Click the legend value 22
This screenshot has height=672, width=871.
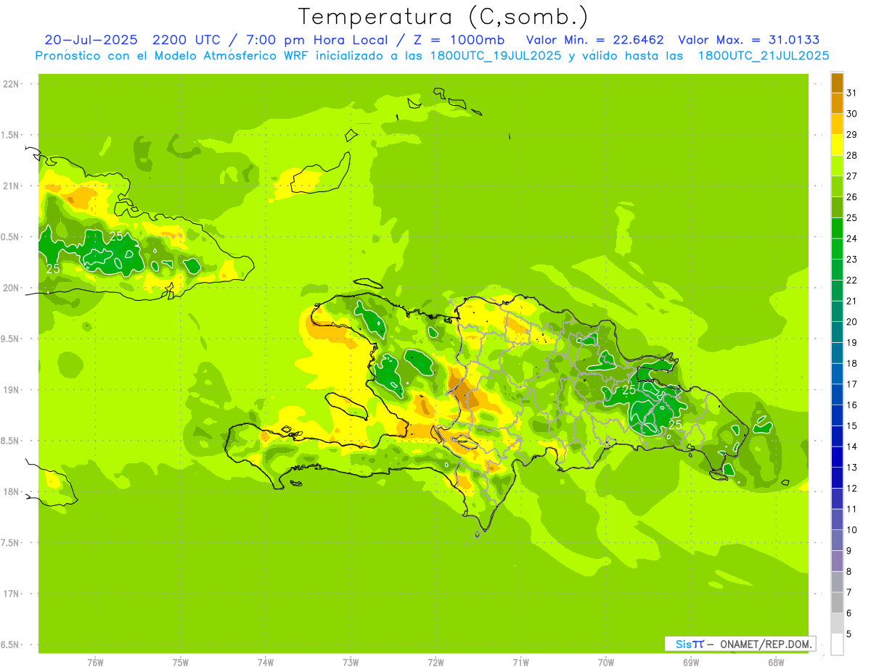[852, 280]
